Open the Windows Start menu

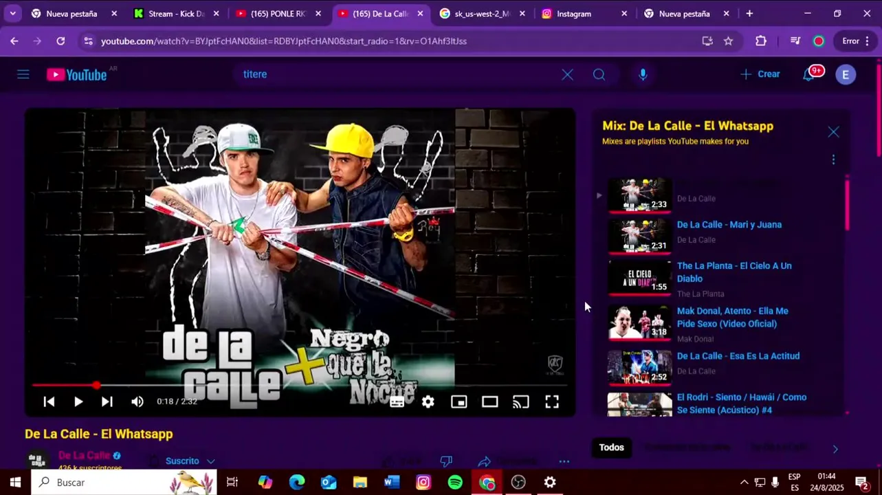click(x=15, y=483)
